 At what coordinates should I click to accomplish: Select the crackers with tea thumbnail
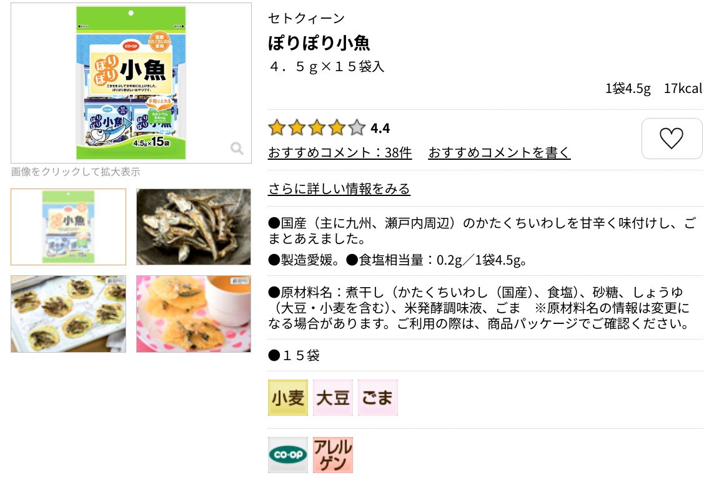(194, 314)
